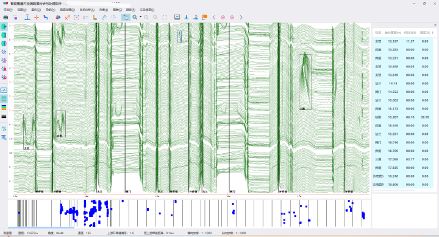Click the orange flag marker icon
This screenshot has width=439, height=237.
coord(205,17)
